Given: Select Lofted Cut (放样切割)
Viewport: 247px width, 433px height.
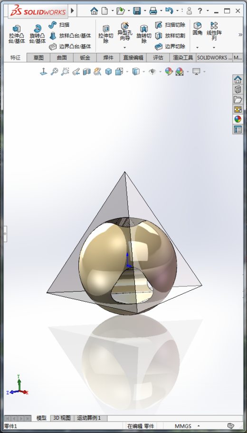Looking at the screenshot, I should coord(170,36).
